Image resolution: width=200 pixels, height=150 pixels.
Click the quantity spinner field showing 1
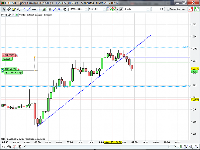pyautogui.click(x=158, y=9)
